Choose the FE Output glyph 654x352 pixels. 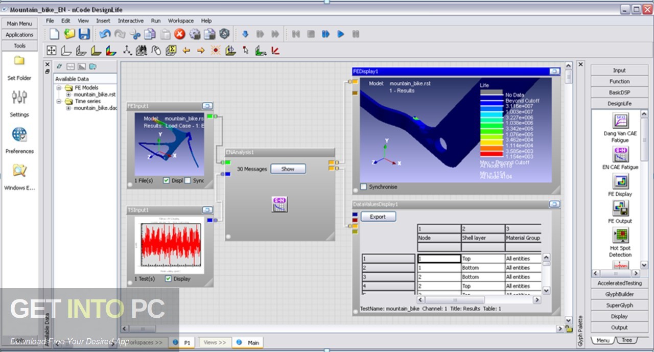pos(620,208)
